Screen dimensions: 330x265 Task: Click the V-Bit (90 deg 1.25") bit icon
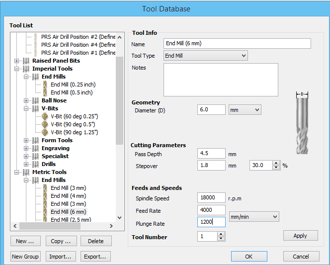tap(45, 132)
